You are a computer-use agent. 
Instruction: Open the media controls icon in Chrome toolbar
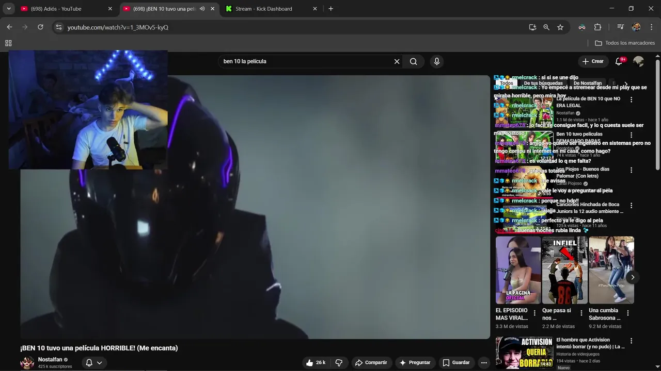621,27
